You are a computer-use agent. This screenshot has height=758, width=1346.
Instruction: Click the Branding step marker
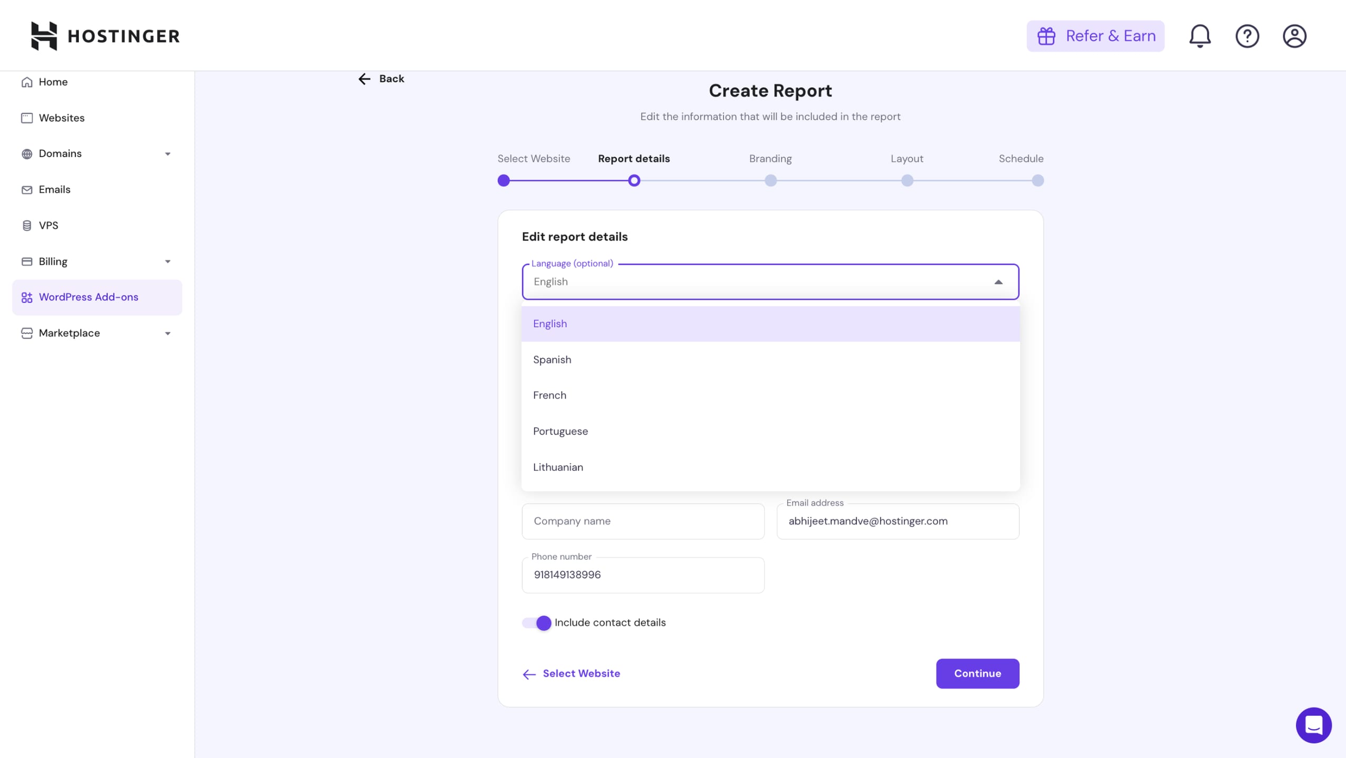pos(770,181)
